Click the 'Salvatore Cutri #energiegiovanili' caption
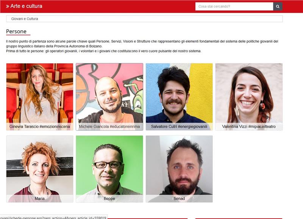 pyautogui.click(x=179, y=127)
